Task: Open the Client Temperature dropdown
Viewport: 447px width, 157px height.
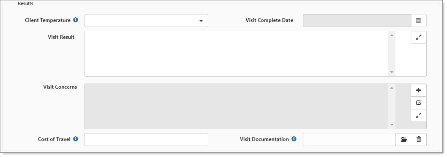Action: (146, 21)
